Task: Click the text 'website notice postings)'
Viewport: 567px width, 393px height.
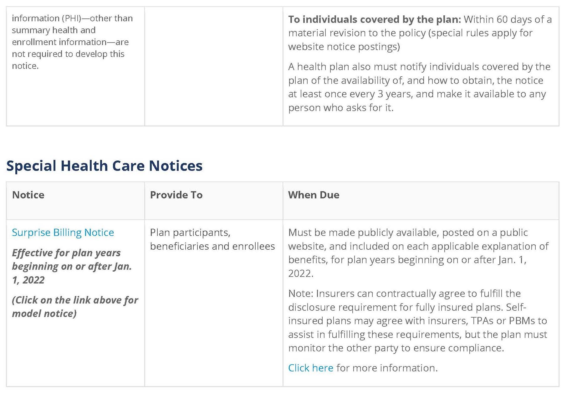Action: tap(344, 47)
